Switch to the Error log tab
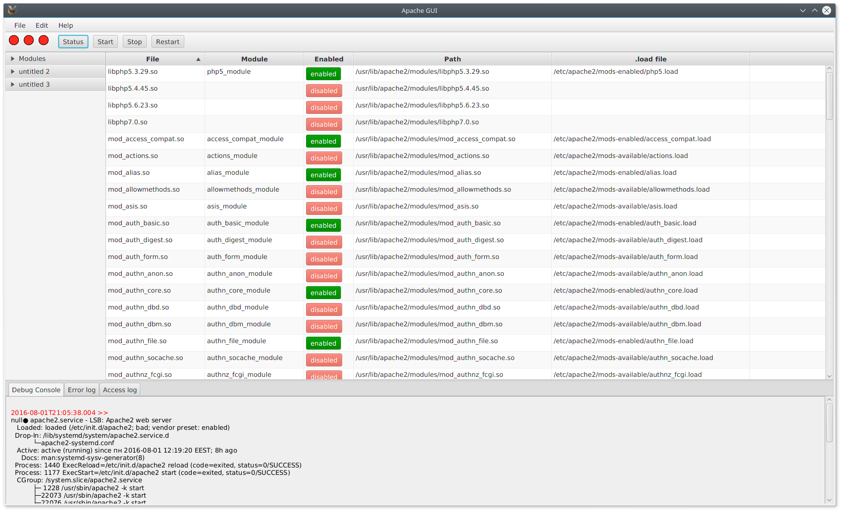The height and width of the screenshot is (512, 842). (82, 390)
